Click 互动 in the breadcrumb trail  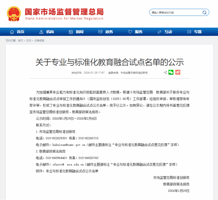pos(29,40)
